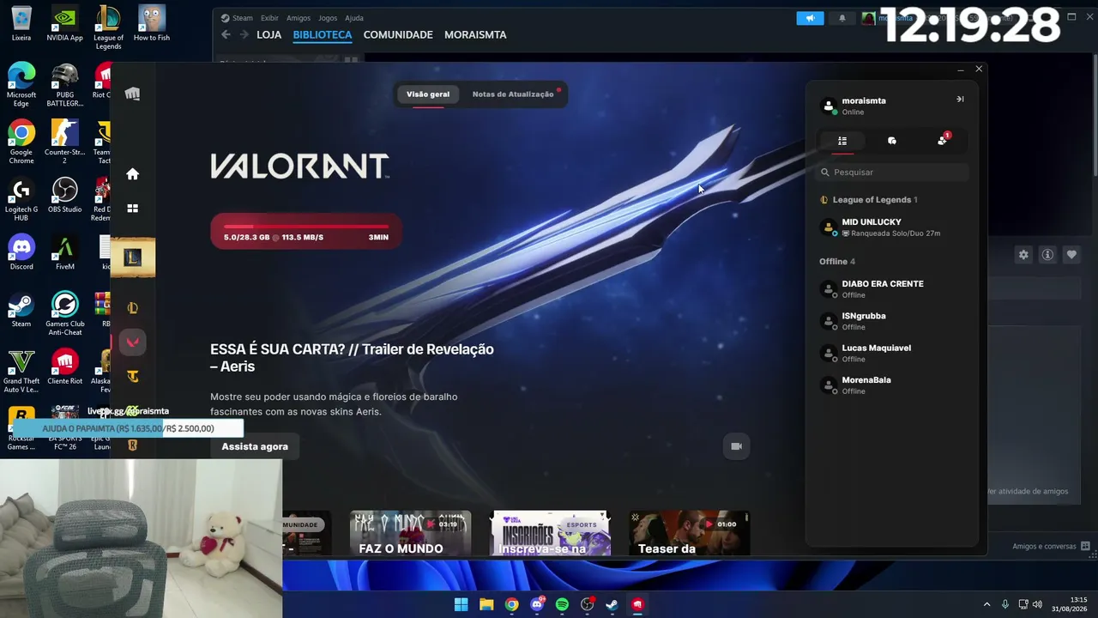This screenshot has height=618, width=1098.
Task: Click the info icon in Steam window
Action: click(x=1047, y=255)
